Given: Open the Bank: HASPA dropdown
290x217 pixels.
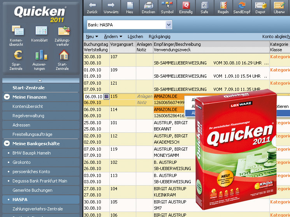Looking at the screenshot, I should [x=169, y=25].
